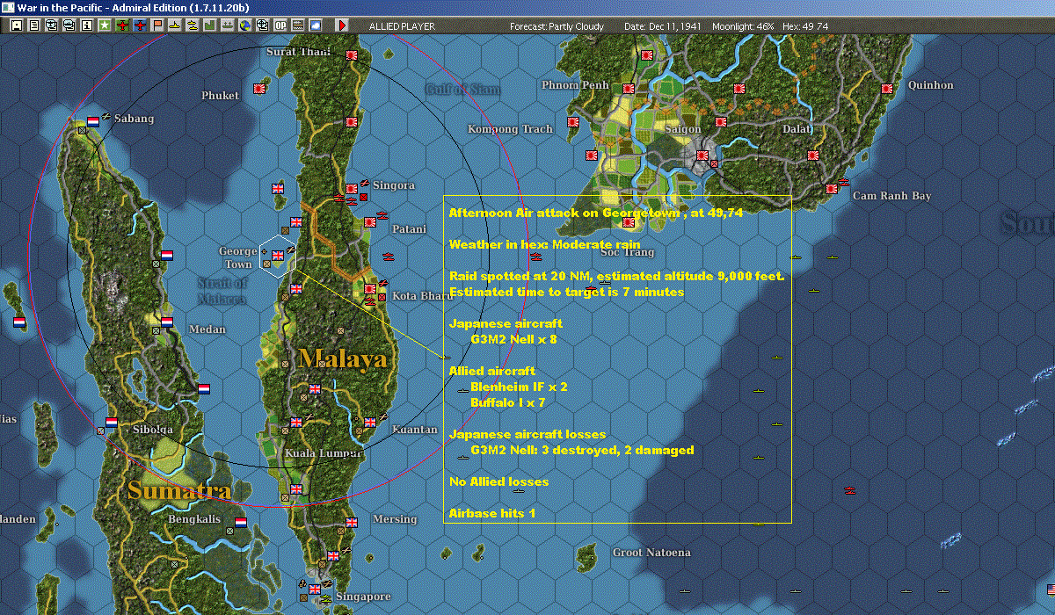Click the green factory industry icon
Image resolution: width=1055 pixels, height=615 pixels.
[x=210, y=25]
